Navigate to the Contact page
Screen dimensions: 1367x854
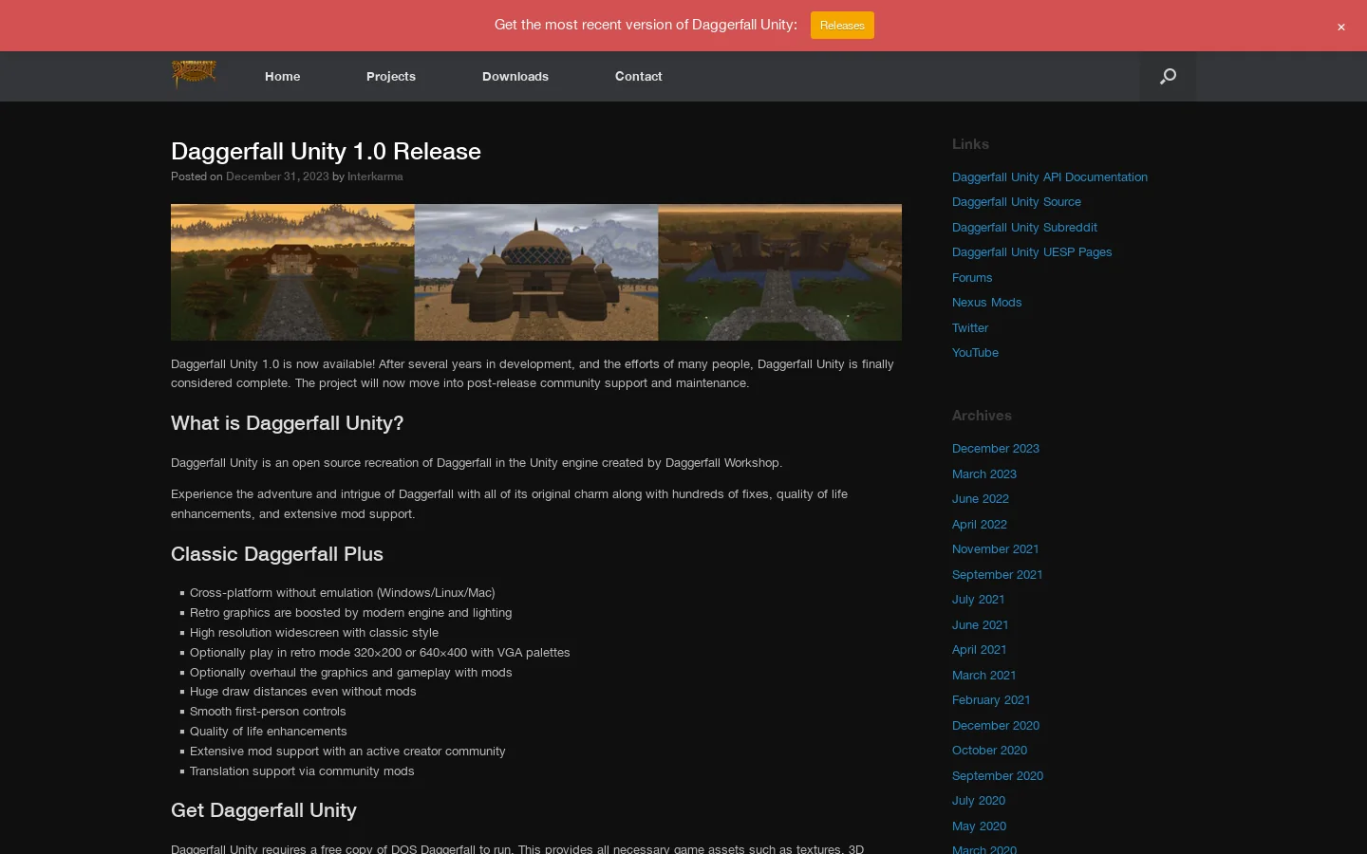click(639, 76)
